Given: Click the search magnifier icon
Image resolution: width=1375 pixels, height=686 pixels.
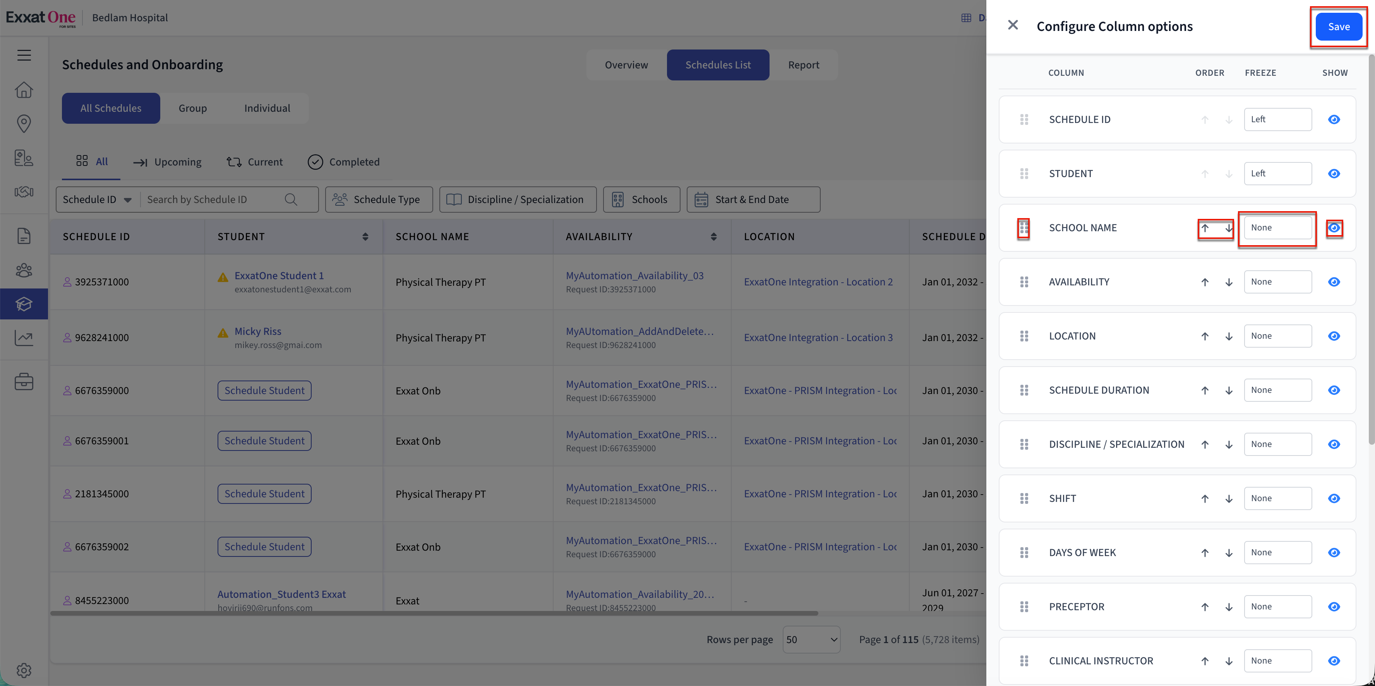Looking at the screenshot, I should pyautogui.click(x=291, y=200).
